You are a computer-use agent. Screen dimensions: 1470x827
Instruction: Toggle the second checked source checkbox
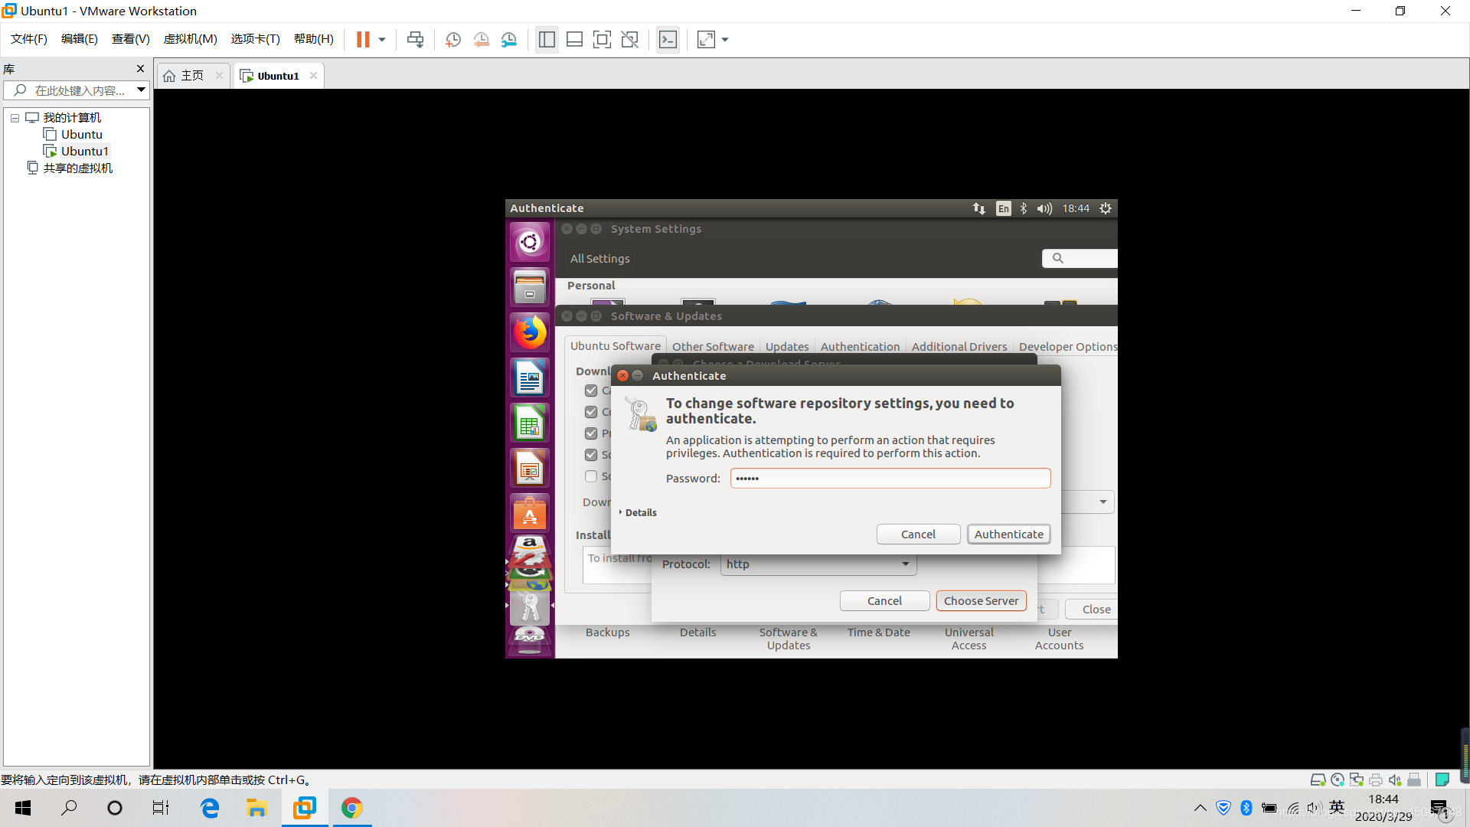[x=591, y=412]
